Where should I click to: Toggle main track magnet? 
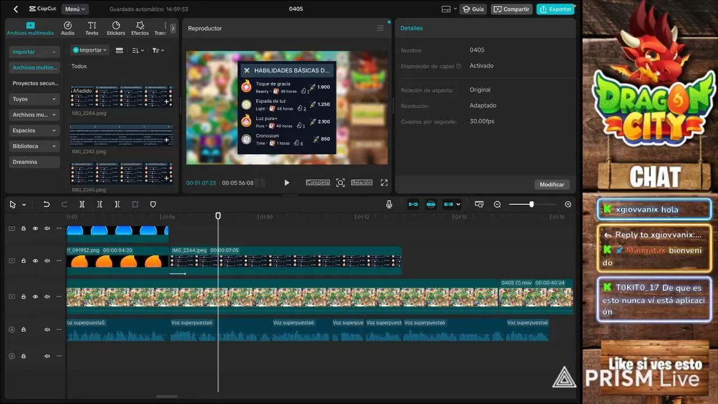413,204
